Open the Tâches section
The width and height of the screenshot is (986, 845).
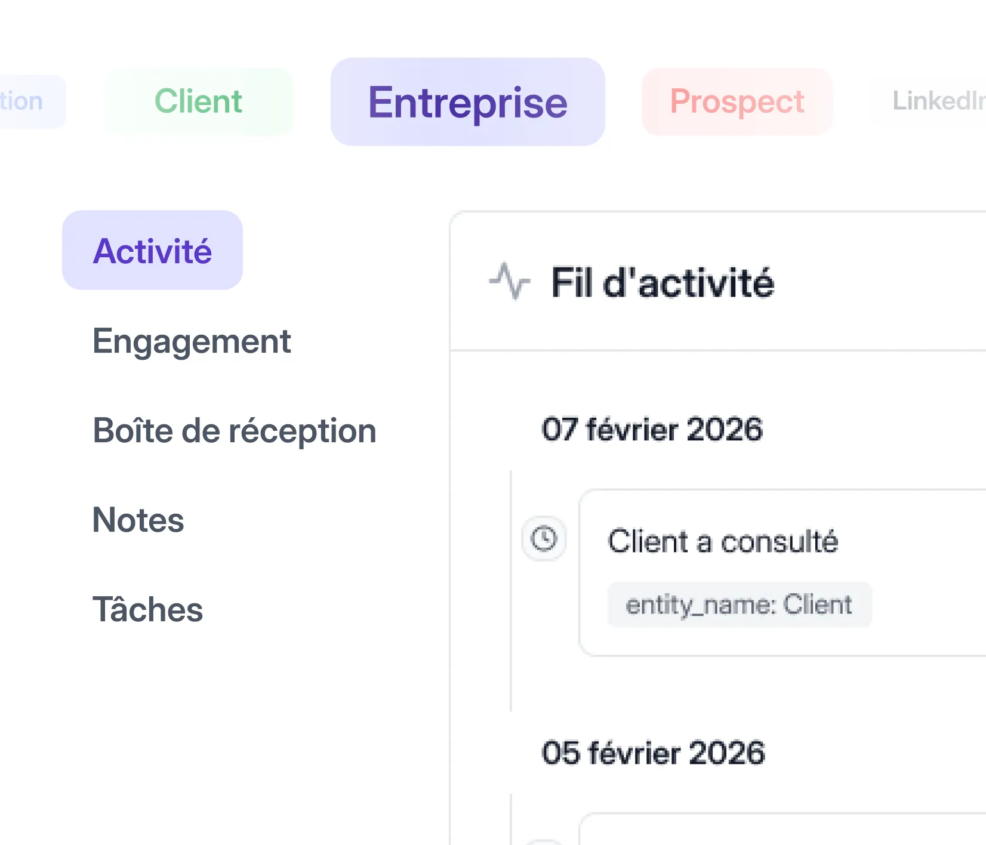147,610
